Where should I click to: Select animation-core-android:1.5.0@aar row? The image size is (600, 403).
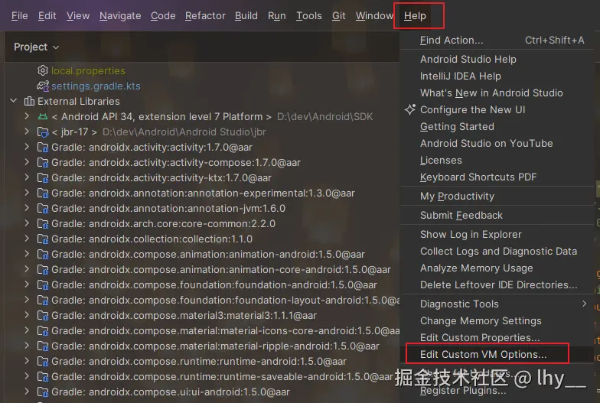[202, 269]
